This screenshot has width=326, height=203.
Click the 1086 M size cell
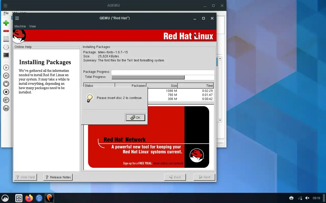click(x=171, y=91)
